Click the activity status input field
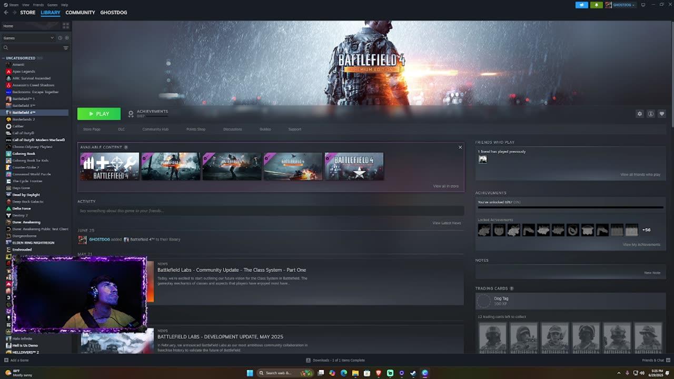The width and height of the screenshot is (674, 379). (x=271, y=211)
